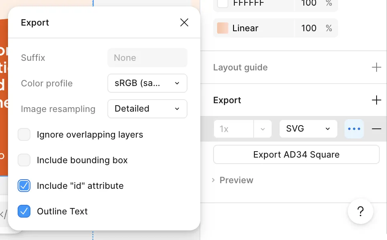Click the Linear gradient fill swatch
The image size is (387, 240).
223,28
